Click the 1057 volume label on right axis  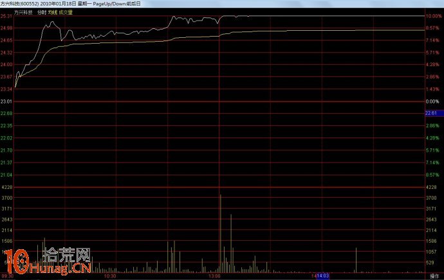point(431,252)
